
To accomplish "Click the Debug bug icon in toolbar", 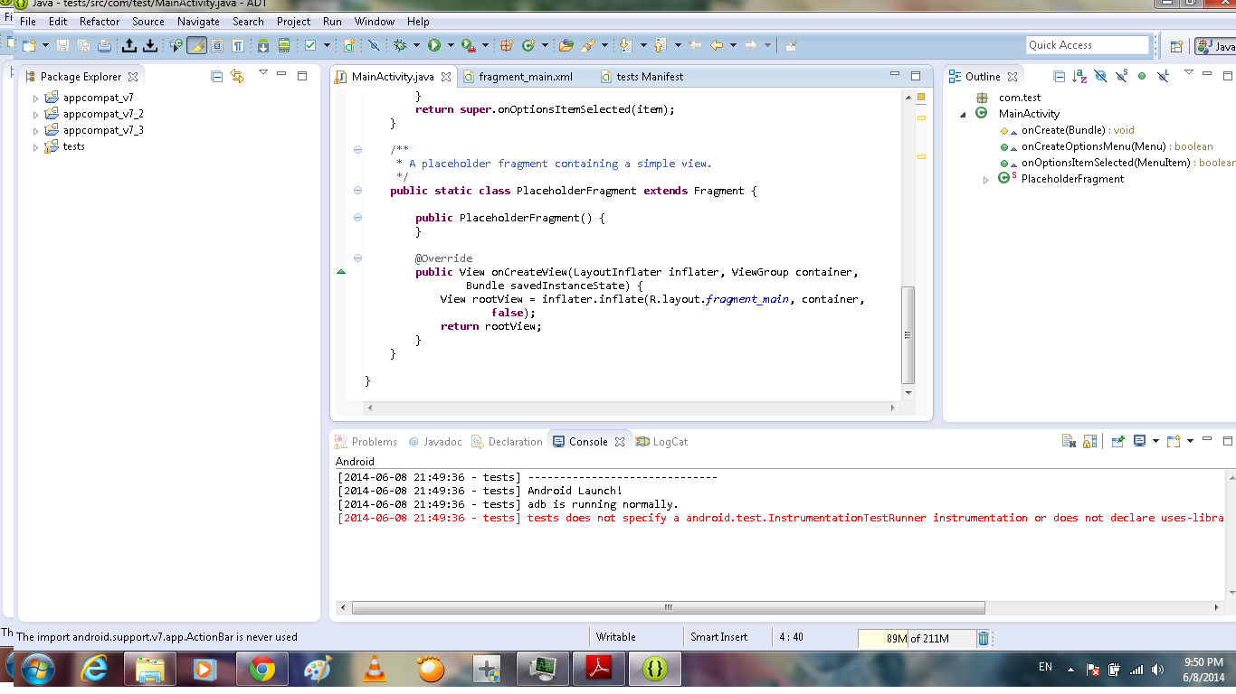I will [400, 45].
